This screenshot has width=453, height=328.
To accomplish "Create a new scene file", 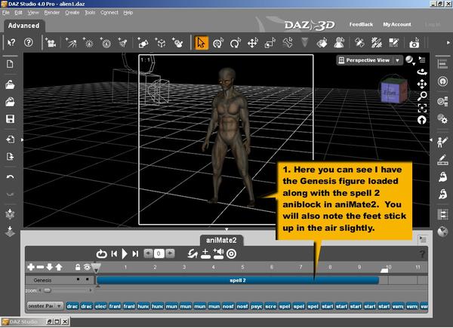I will [10, 64].
